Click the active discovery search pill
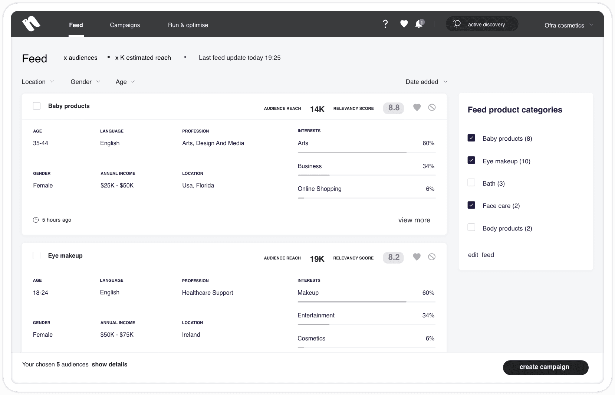The width and height of the screenshot is (615, 395). 482,24
